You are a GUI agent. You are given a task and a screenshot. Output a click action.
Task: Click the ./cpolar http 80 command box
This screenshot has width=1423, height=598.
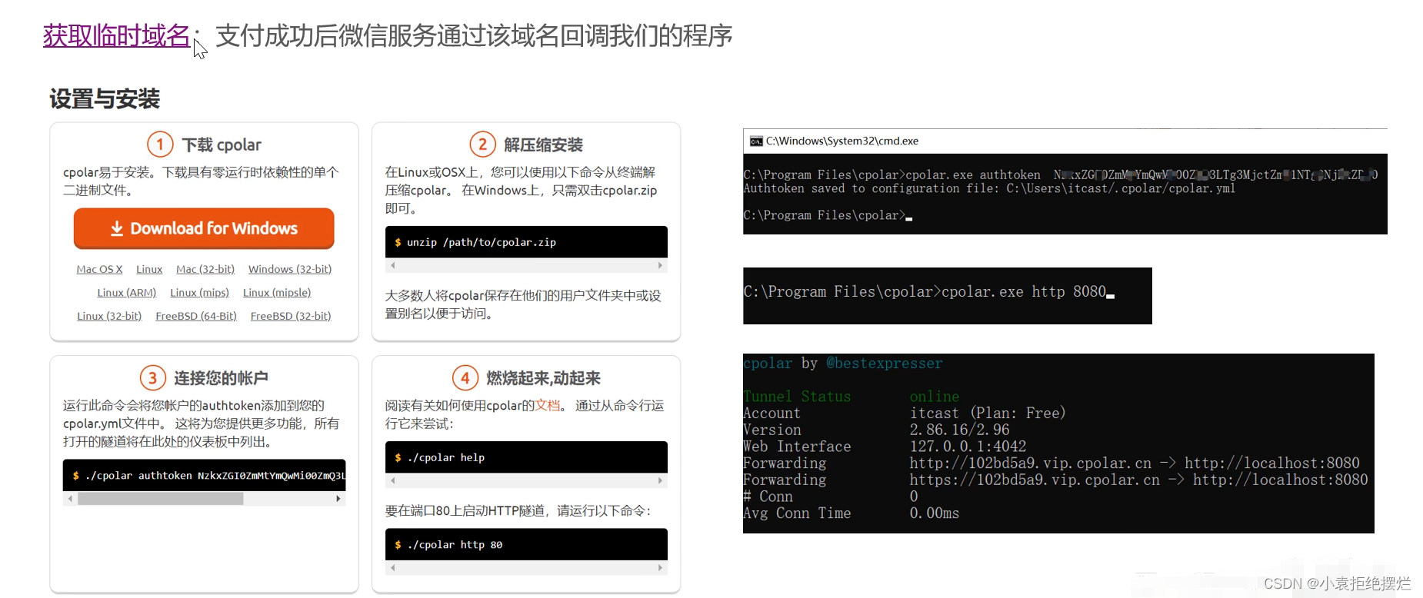[526, 544]
